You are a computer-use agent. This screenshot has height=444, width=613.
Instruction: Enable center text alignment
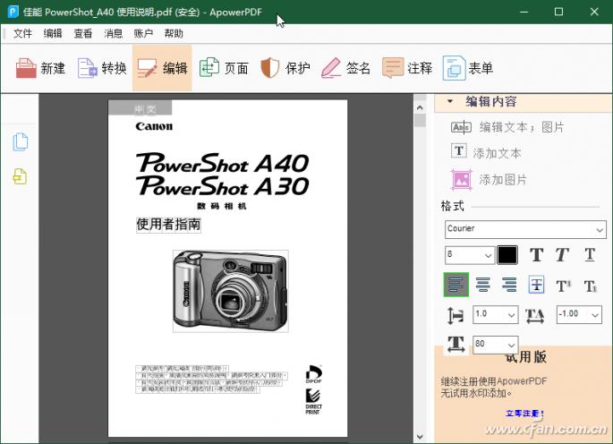pyautogui.click(x=483, y=285)
